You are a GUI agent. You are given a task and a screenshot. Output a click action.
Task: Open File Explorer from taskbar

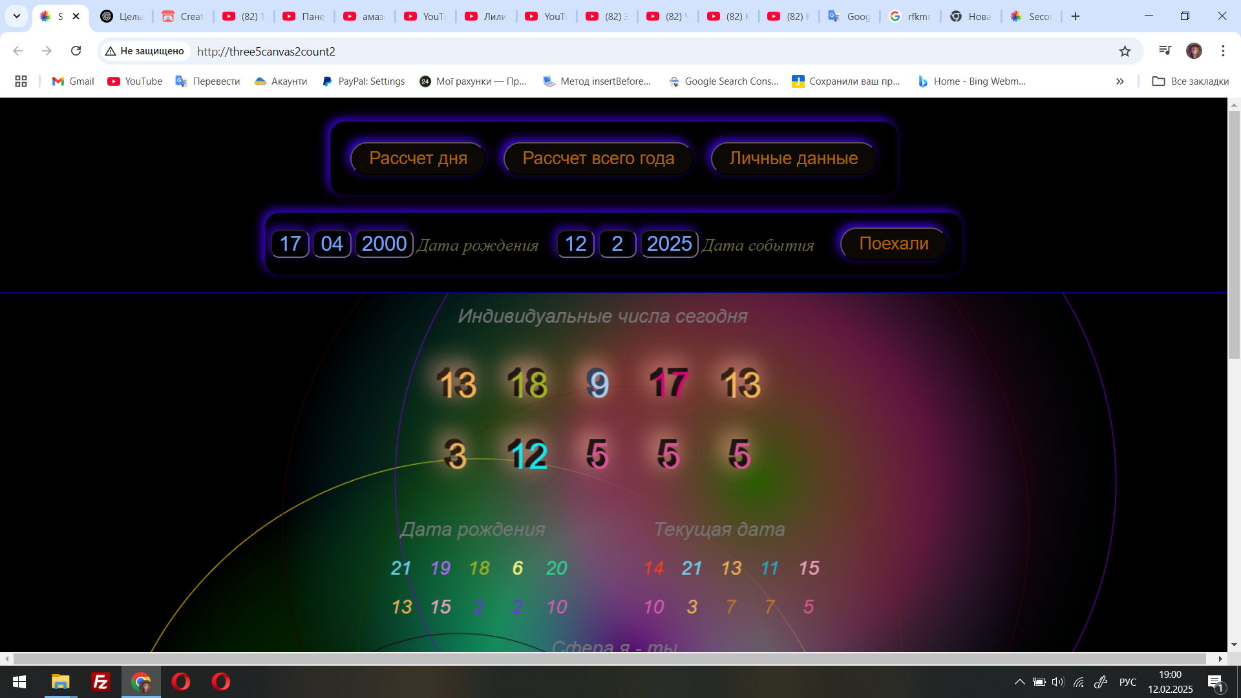tap(61, 682)
